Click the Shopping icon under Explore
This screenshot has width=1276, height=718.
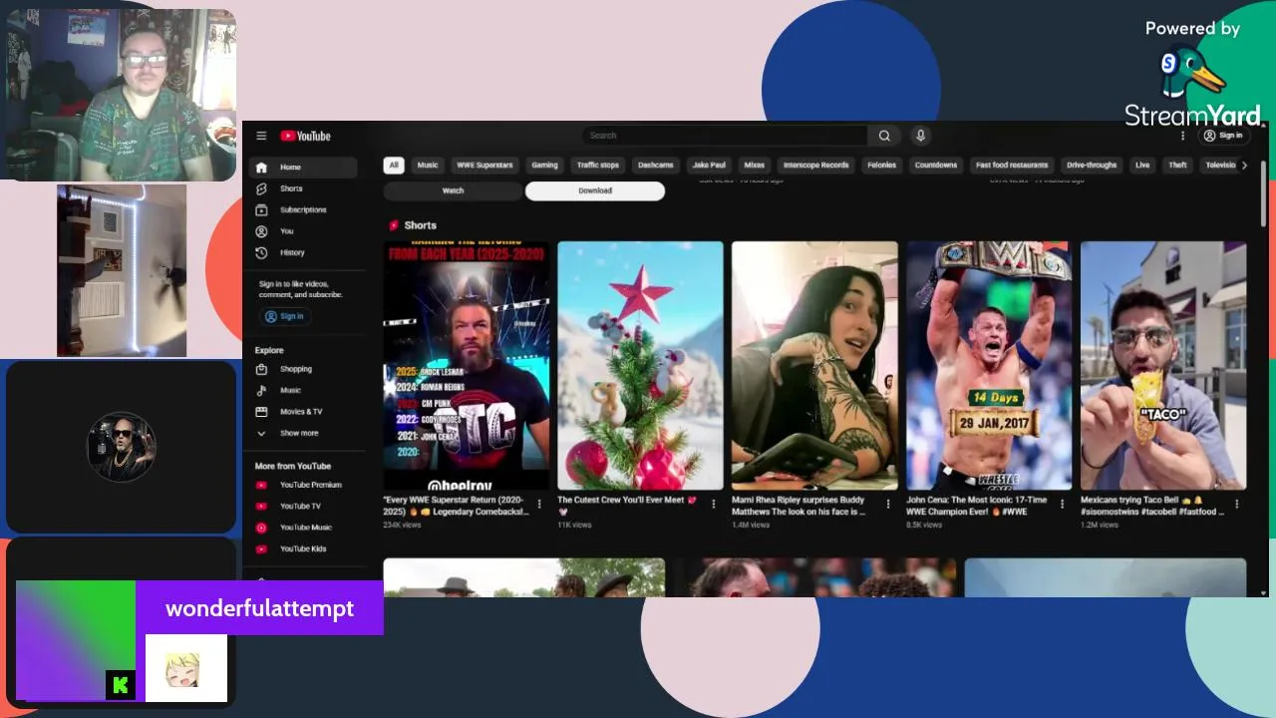(261, 369)
